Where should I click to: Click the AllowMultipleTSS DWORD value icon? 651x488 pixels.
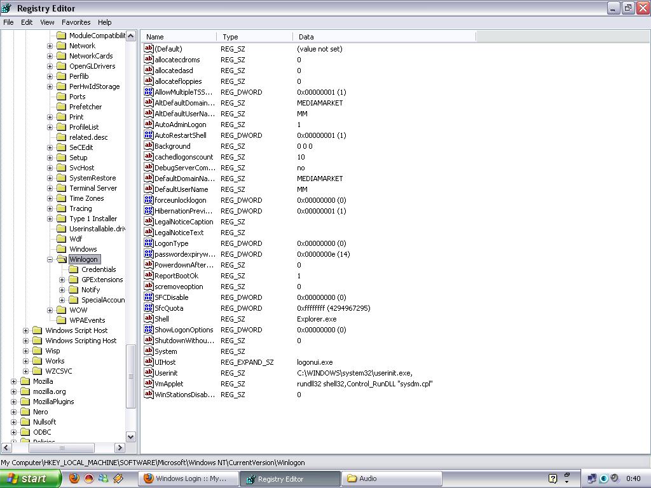(149, 91)
